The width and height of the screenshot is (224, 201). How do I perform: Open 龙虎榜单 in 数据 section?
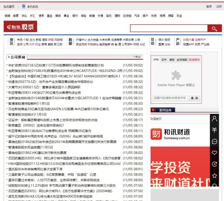pyautogui.click(x=117, y=40)
